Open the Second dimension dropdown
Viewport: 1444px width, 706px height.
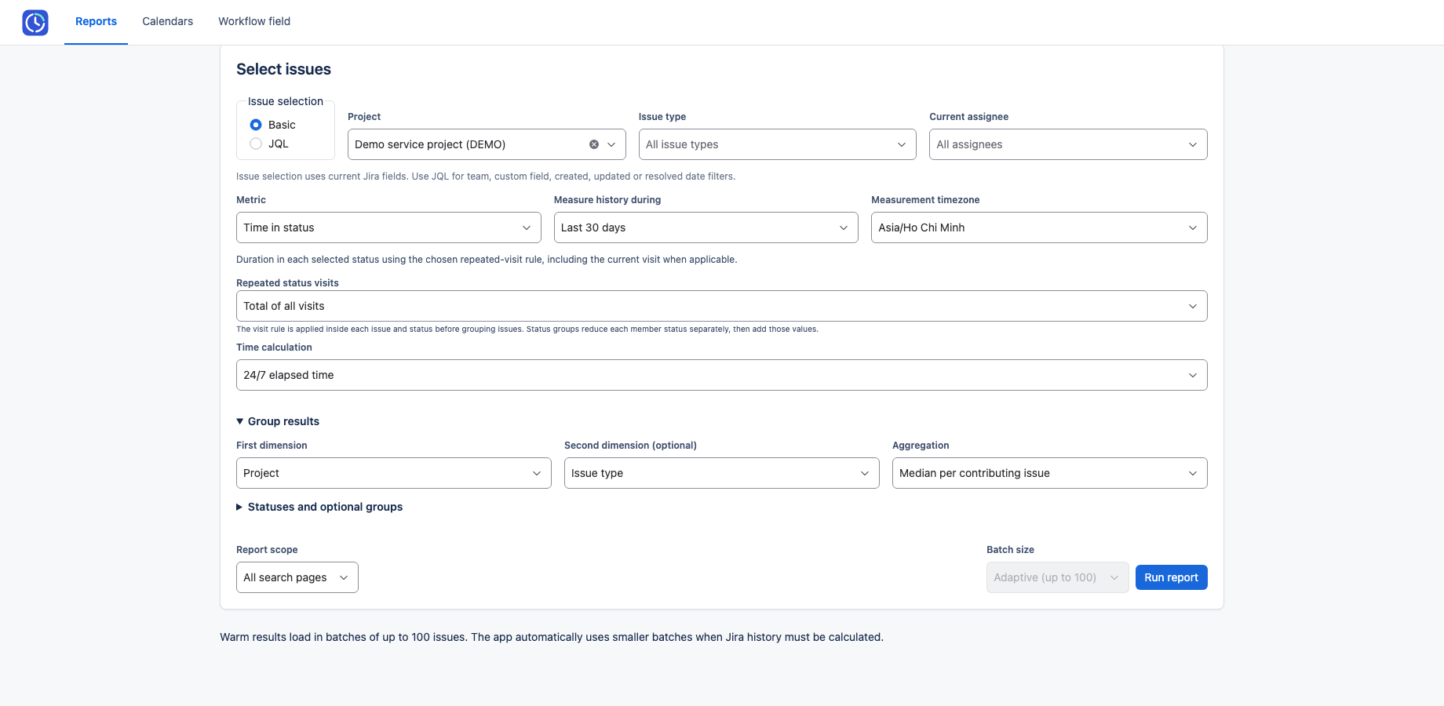721,473
